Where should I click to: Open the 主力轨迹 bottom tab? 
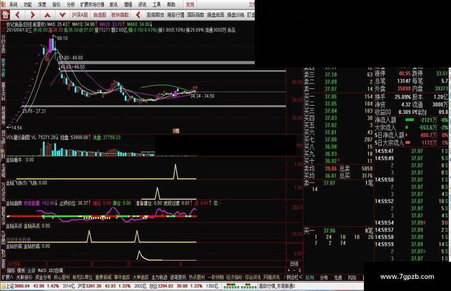pyautogui.click(x=159, y=277)
